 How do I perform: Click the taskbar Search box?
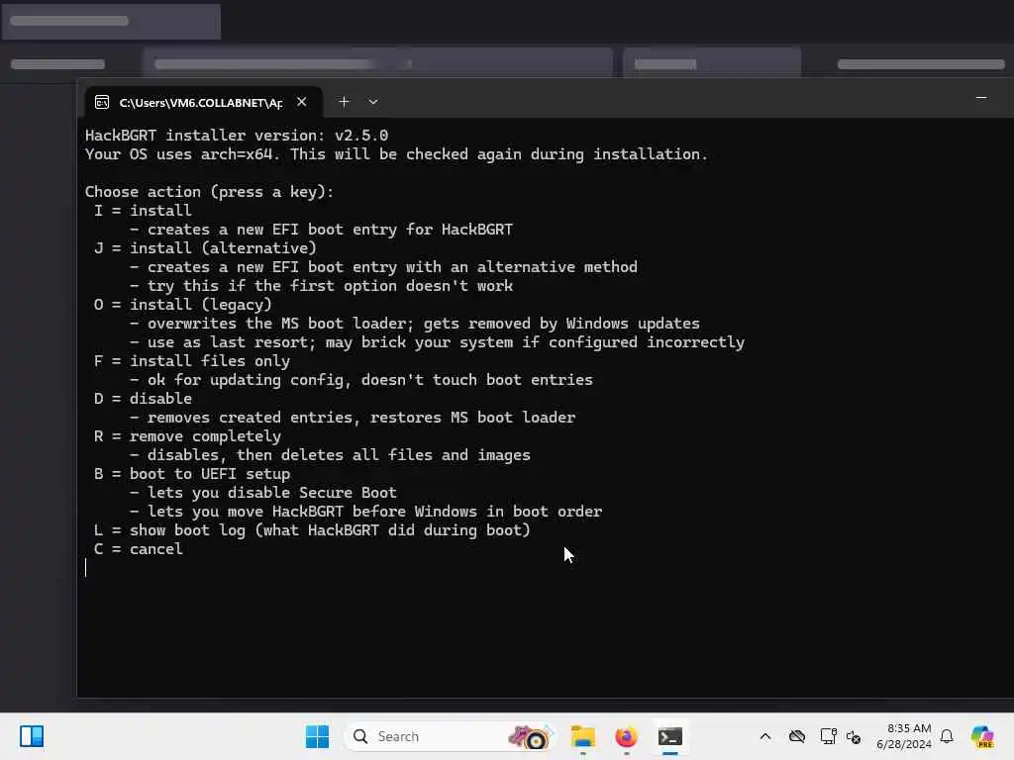click(x=450, y=736)
